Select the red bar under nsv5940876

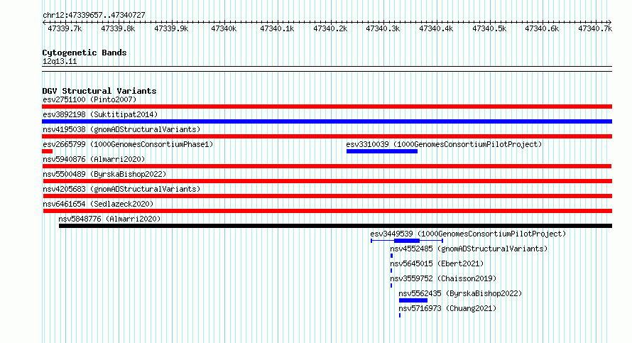[x=327, y=166]
